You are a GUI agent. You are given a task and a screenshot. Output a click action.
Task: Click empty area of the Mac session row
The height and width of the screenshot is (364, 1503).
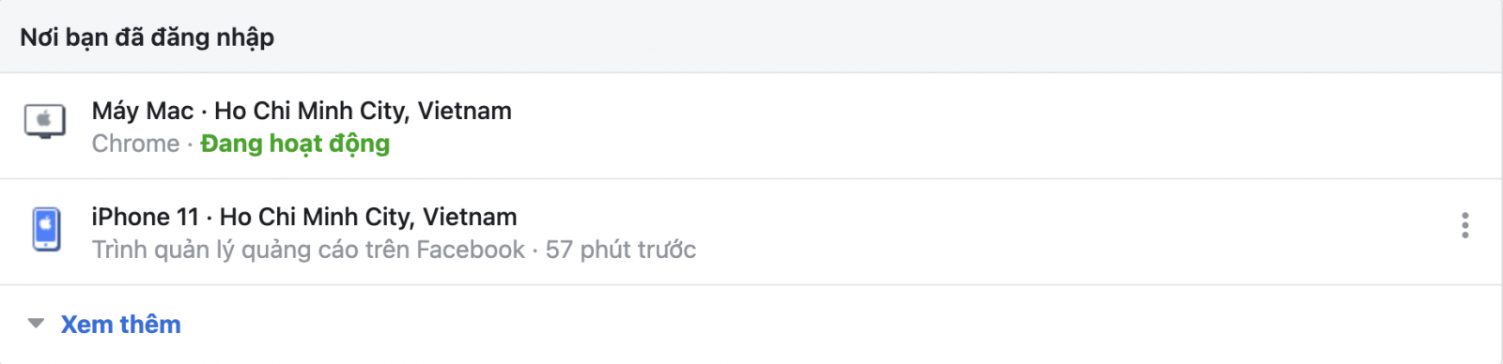[x=939, y=126]
